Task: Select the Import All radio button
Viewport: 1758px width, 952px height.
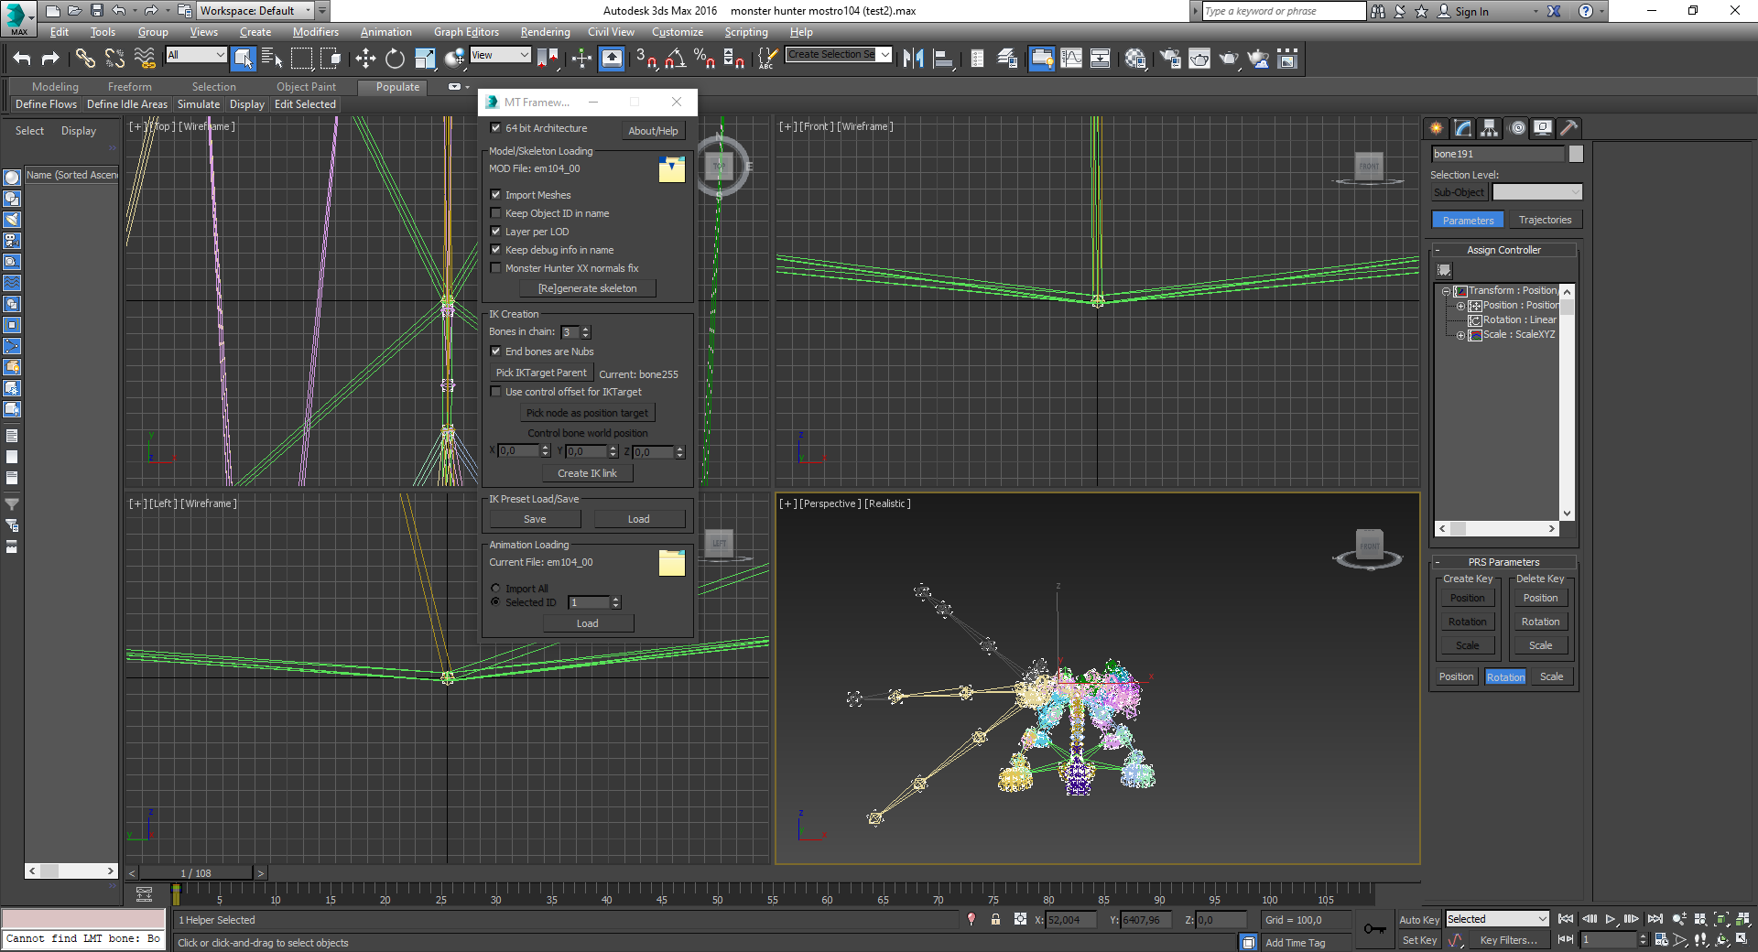Action: [495, 589]
